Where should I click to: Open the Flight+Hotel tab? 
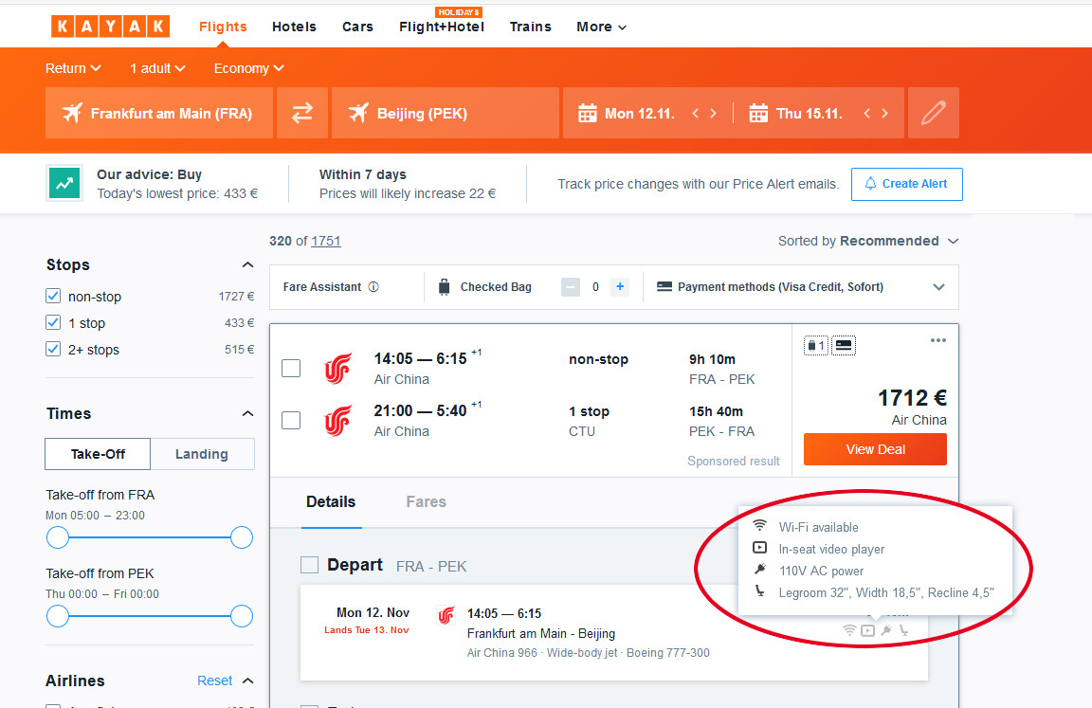tap(442, 27)
